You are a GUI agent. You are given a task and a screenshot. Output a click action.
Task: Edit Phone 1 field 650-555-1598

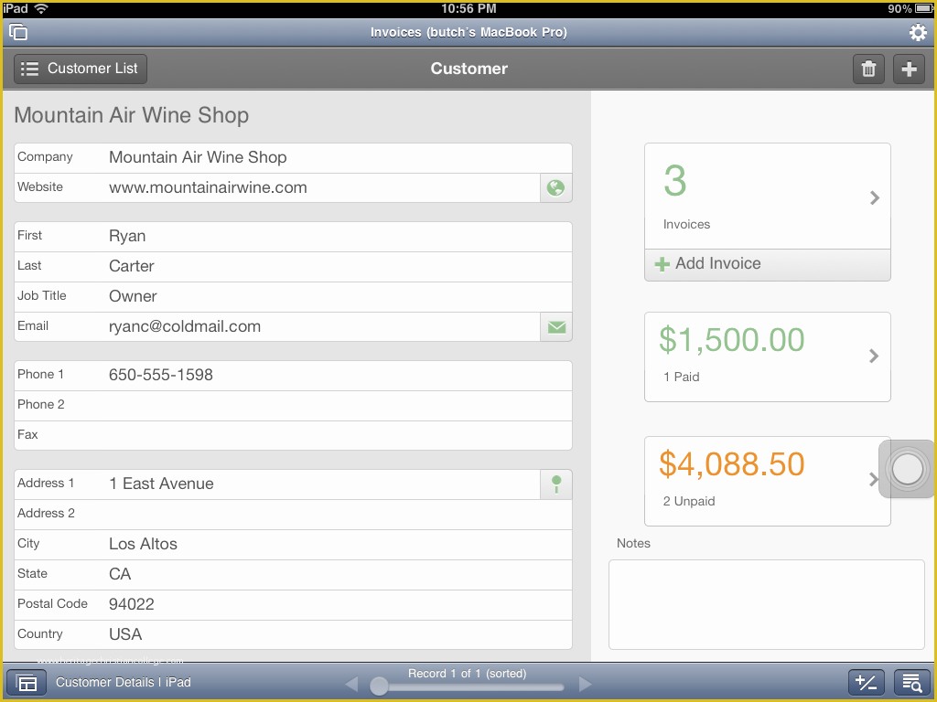[x=293, y=376]
